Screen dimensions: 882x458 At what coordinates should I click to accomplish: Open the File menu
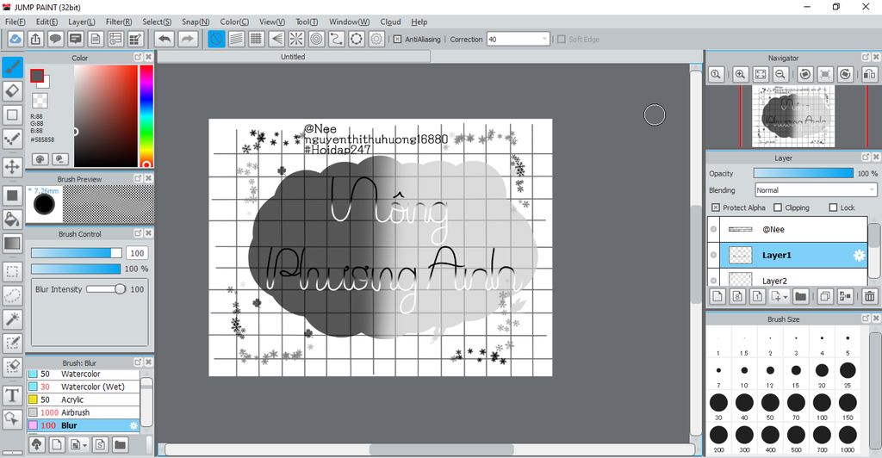(16, 22)
